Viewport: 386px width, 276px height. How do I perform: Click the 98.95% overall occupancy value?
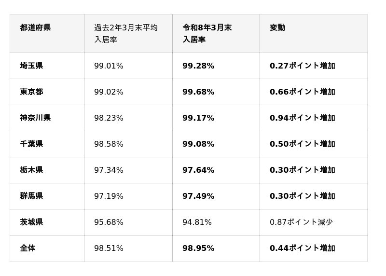(x=198, y=248)
